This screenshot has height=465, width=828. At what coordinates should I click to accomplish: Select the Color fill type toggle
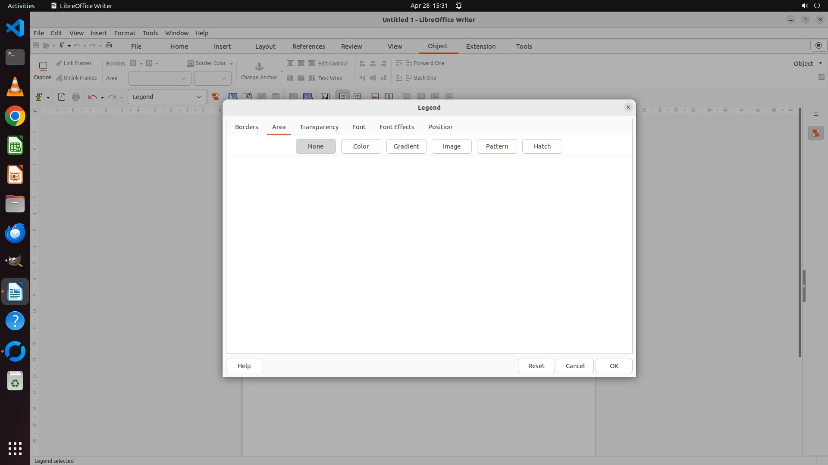[361, 146]
